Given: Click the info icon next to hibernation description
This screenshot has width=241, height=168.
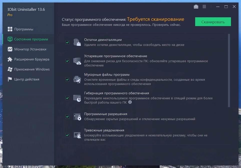Looking at the screenshot, I should (130, 102).
